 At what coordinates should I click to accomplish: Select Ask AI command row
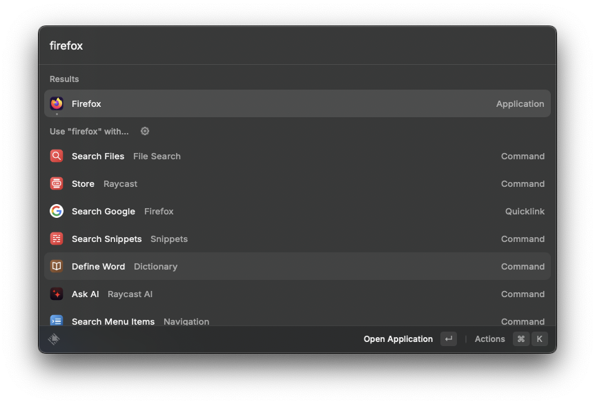coord(297,294)
